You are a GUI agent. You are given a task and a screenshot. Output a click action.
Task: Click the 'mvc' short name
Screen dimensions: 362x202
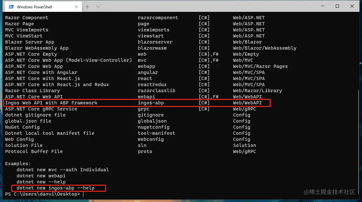pos(142,60)
